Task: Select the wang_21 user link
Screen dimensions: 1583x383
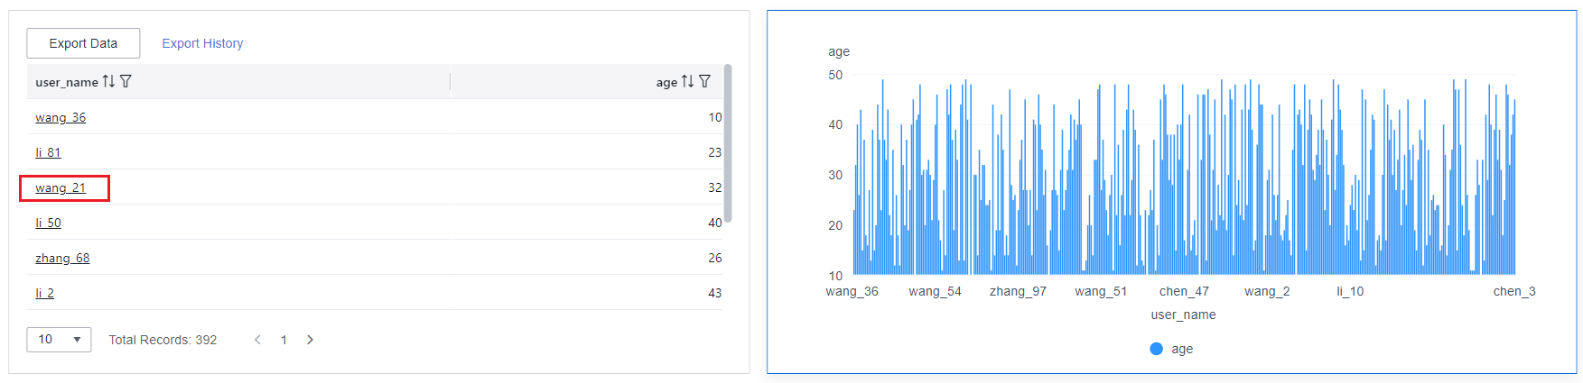Action: point(61,187)
